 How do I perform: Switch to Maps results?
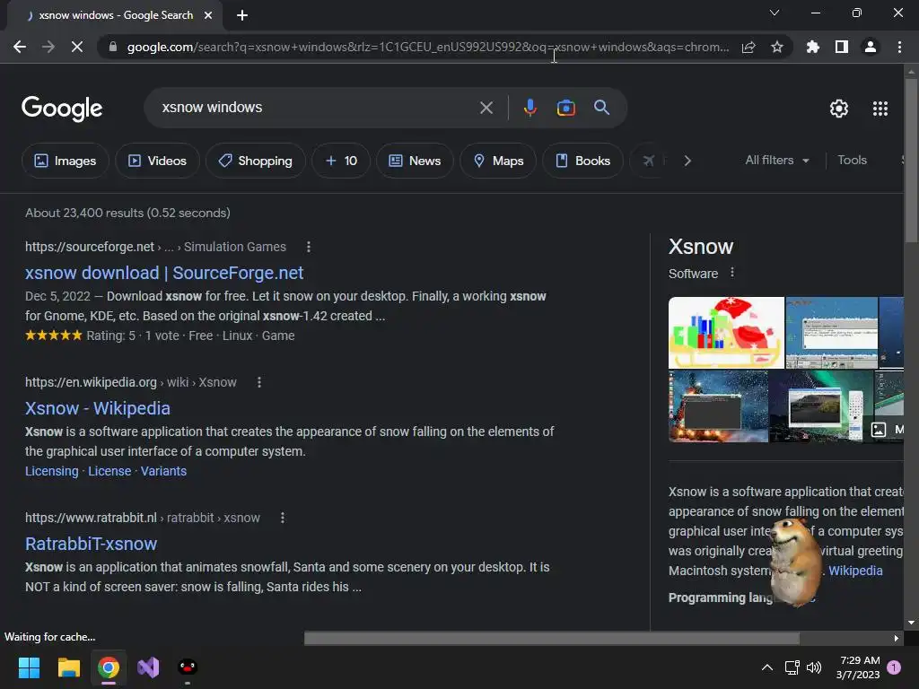[498, 161]
